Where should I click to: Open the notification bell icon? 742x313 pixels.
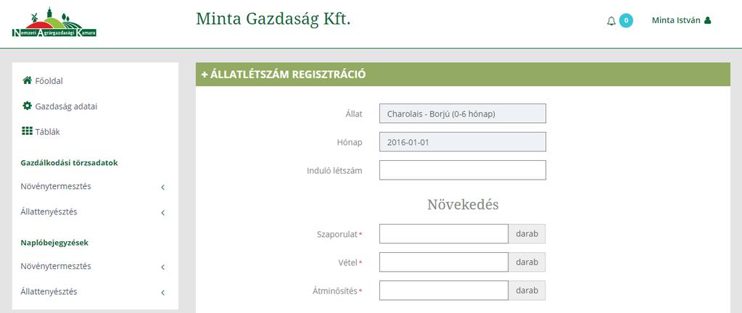point(611,21)
